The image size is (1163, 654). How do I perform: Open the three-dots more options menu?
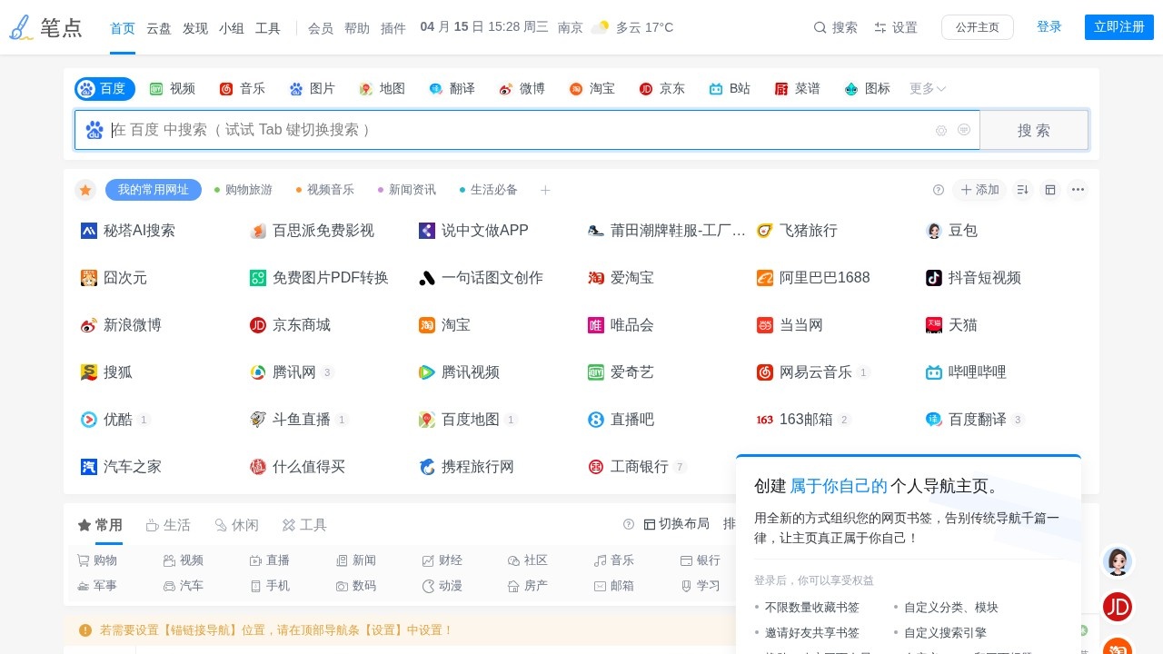pos(1078,190)
